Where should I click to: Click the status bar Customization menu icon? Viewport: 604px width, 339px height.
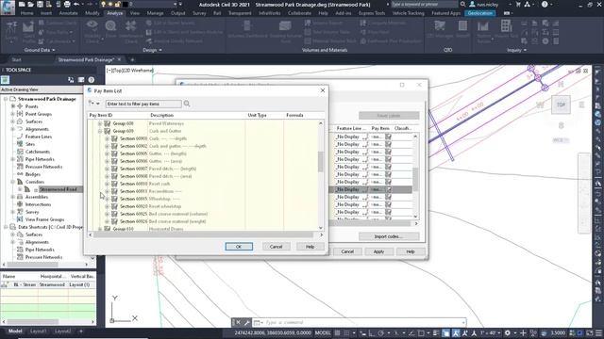pyautogui.click(x=598, y=332)
